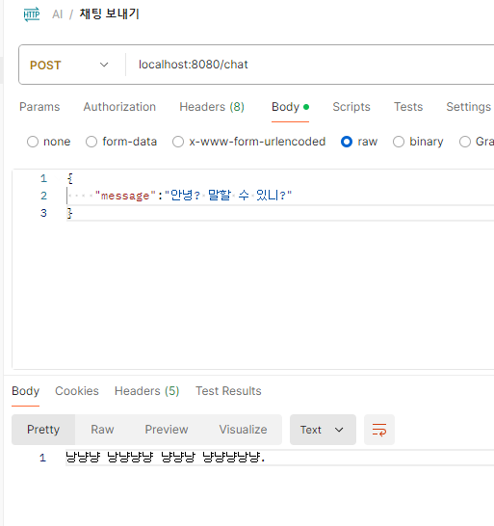Select the Raw response view
494x526 pixels.
pos(102,430)
